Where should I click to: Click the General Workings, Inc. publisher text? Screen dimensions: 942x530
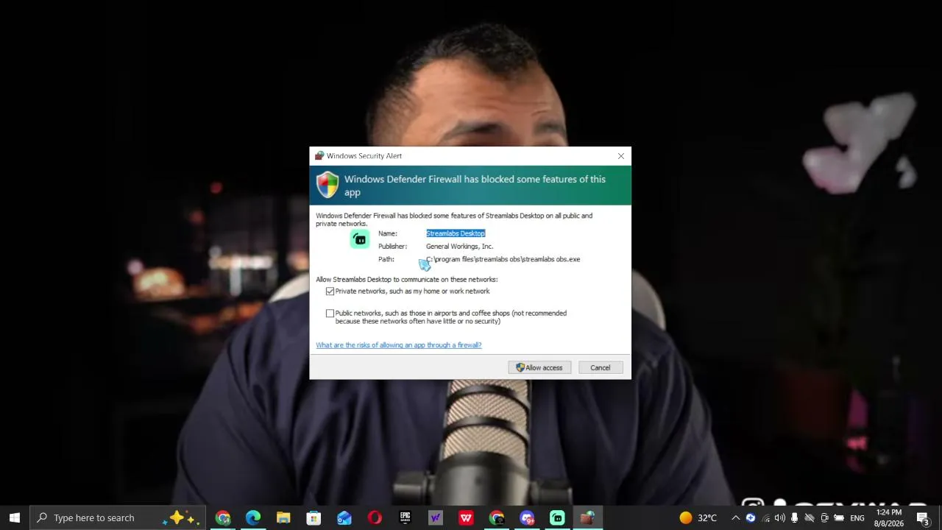tap(459, 247)
